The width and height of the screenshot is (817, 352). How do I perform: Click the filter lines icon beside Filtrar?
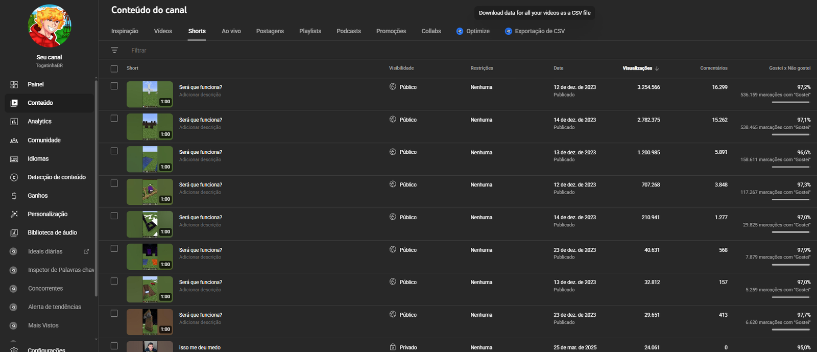(x=114, y=50)
